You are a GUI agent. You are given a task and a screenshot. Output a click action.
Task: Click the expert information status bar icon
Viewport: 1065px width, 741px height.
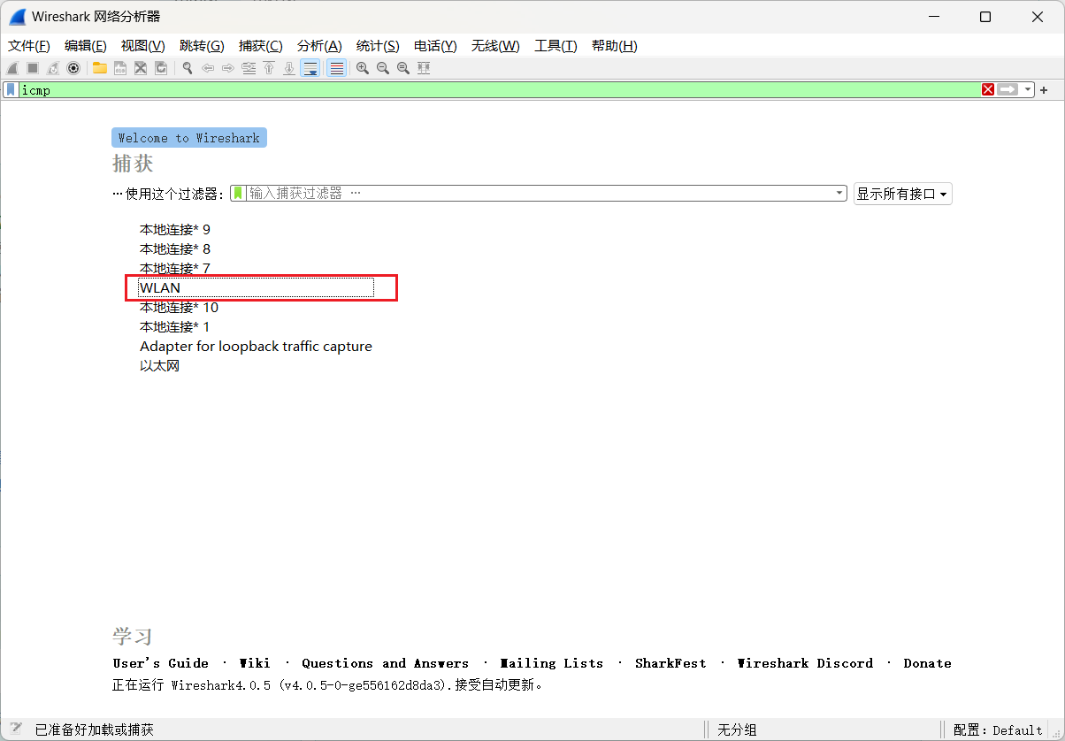16,730
